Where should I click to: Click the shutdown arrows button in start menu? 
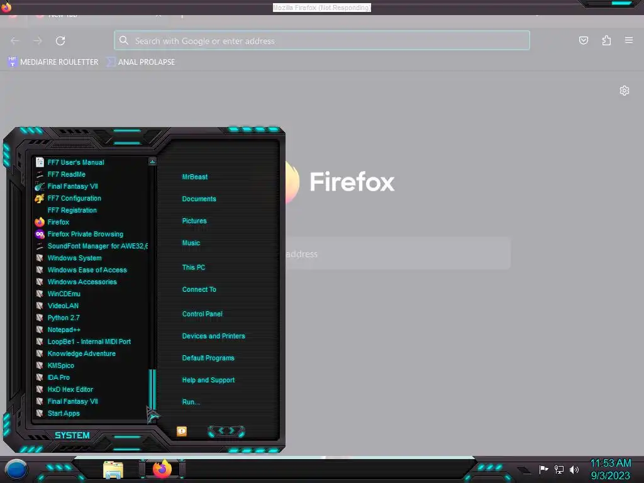click(226, 431)
